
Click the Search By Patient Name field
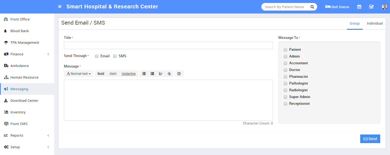coord(284,7)
